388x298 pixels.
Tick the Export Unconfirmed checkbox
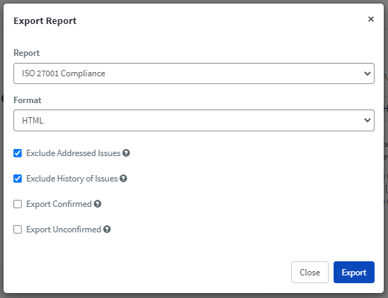coord(18,230)
